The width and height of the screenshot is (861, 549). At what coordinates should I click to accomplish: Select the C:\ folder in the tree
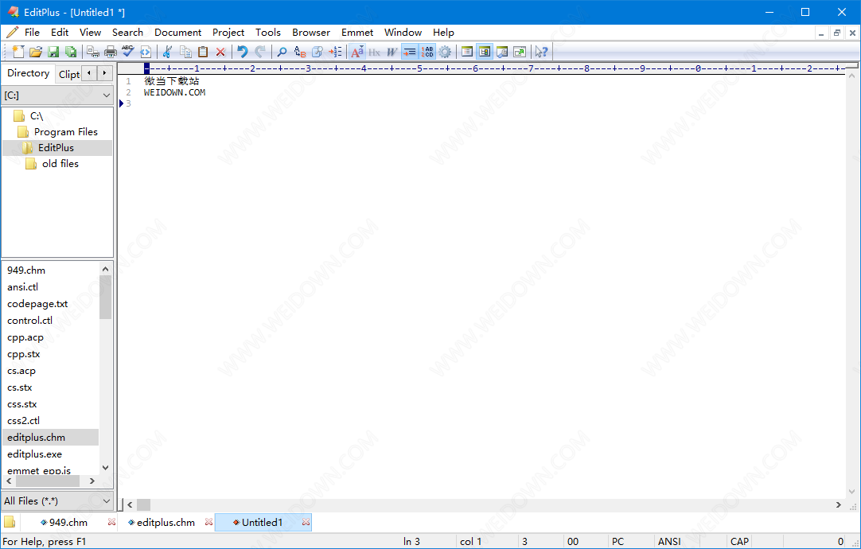tap(37, 116)
